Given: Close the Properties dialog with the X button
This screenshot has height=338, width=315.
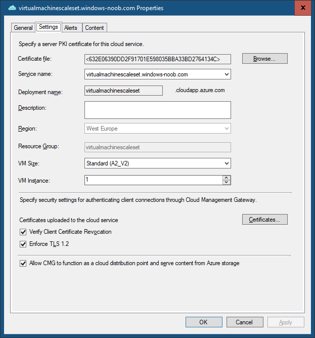Looking at the screenshot, I should (x=303, y=8).
